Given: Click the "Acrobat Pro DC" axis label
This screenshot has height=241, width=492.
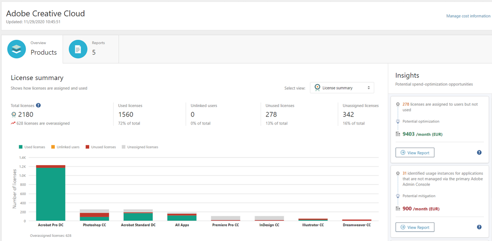Looking at the screenshot, I should 51,225.
